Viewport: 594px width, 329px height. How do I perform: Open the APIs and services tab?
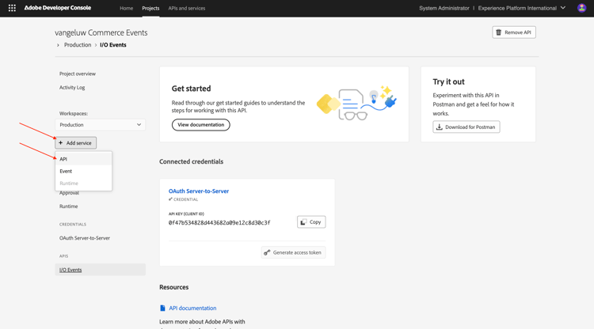pos(187,9)
